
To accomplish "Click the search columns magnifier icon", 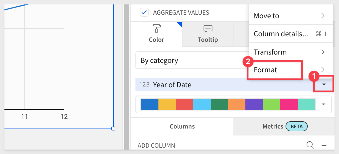I will [x=310, y=145].
